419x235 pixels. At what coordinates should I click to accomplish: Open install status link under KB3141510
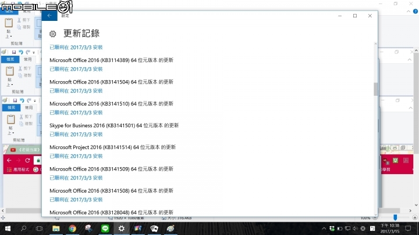click(x=76, y=113)
